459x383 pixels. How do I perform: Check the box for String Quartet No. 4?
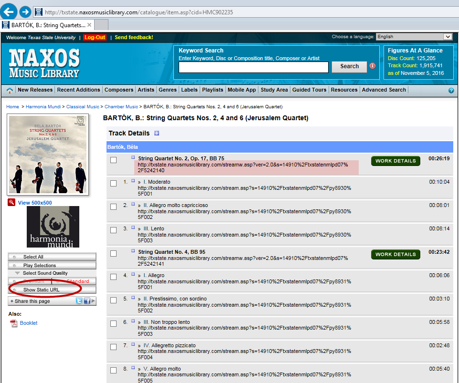113,253
